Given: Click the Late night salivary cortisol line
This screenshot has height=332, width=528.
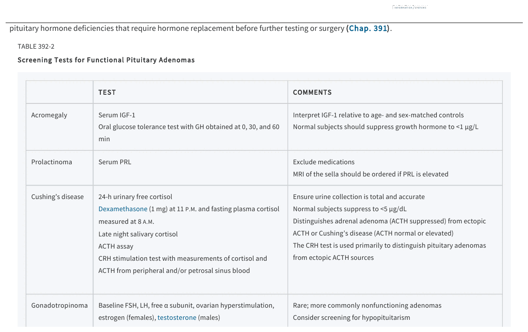Looking at the screenshot, I should coord(138,234).
